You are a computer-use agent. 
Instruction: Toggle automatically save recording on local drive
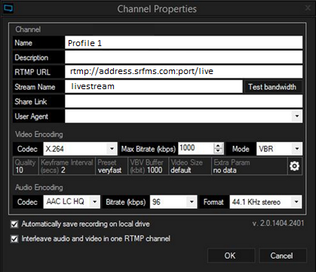tap(14, 224)
